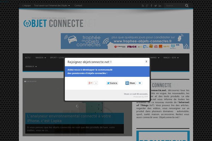Open the ACTU navigation item
Viewport: 212px width, 141px height.
[28, 57]
